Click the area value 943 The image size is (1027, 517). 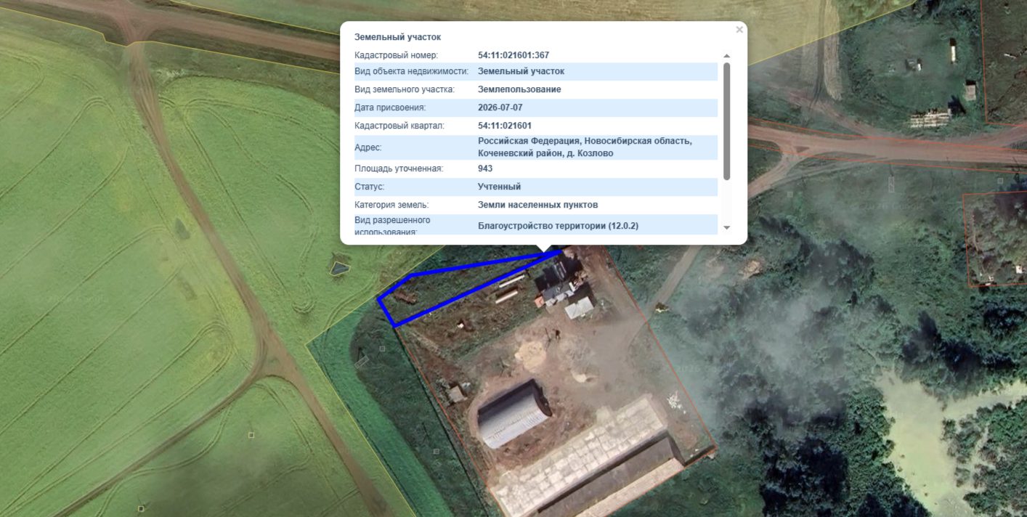(485, 168)
